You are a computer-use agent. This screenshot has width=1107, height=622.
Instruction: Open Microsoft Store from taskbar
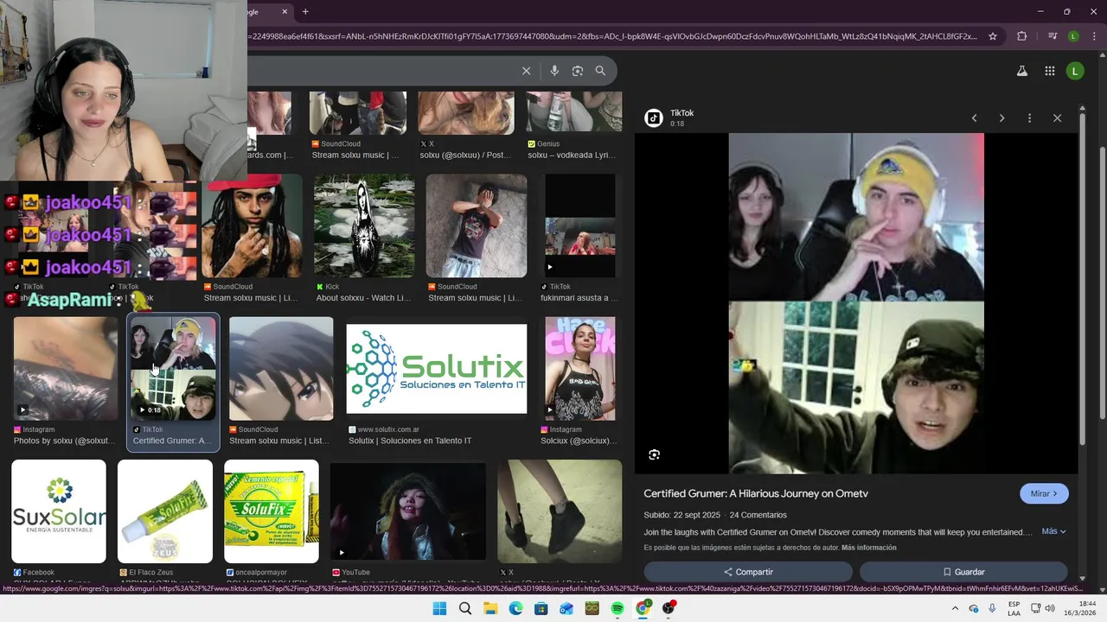pyautogui.click(x=541, y=609)
